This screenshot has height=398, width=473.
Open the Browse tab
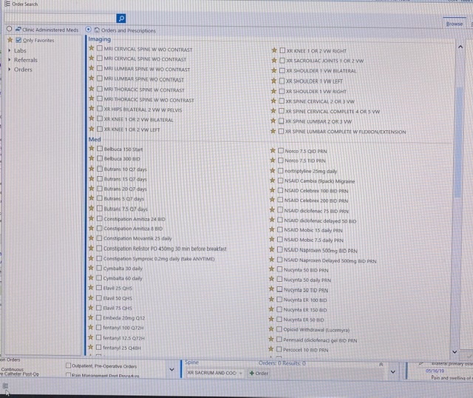pos(455,24)
